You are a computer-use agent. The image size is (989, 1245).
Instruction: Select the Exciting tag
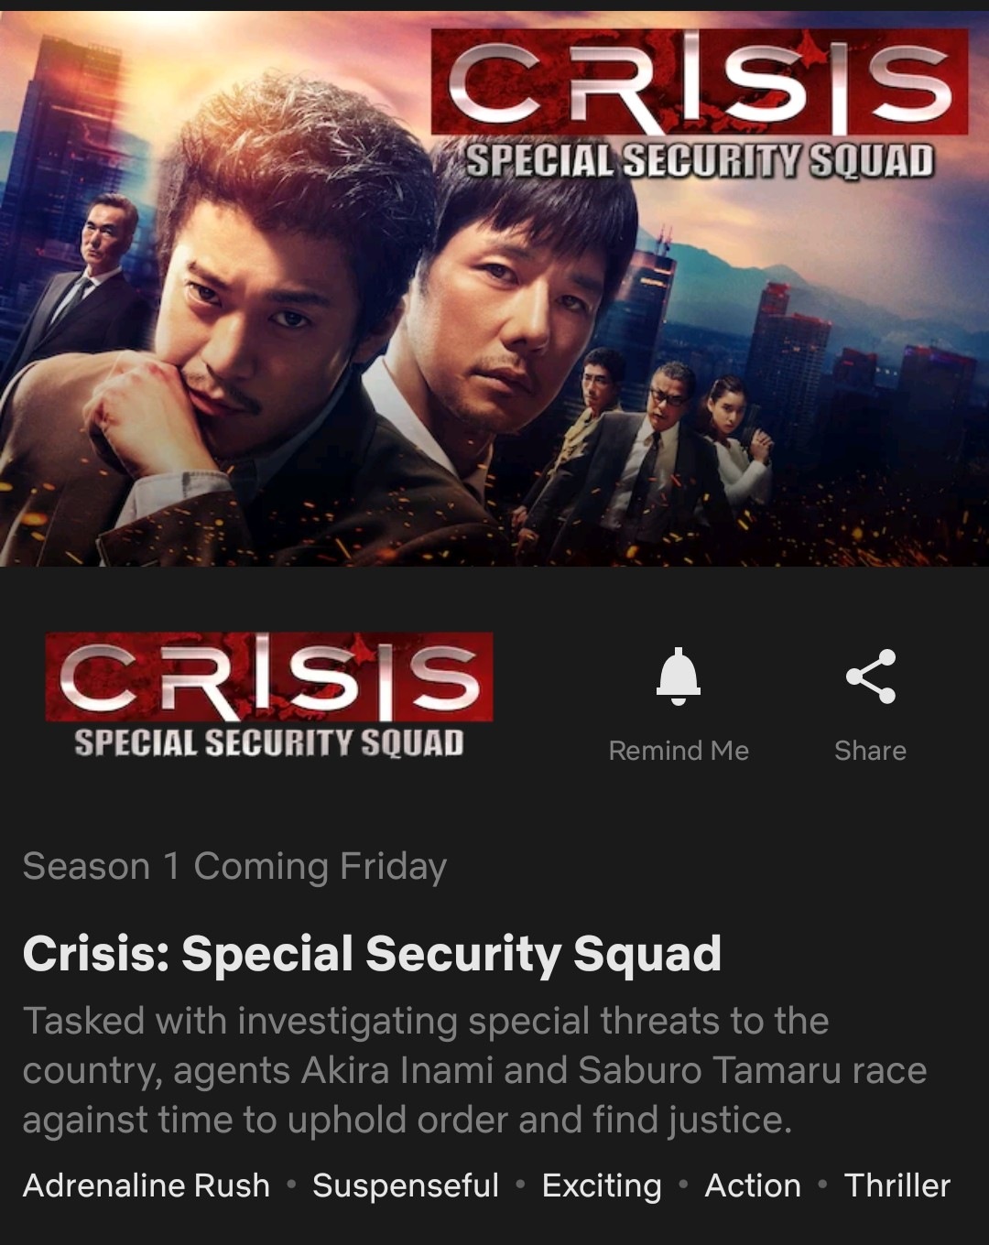coord(602,1185)
